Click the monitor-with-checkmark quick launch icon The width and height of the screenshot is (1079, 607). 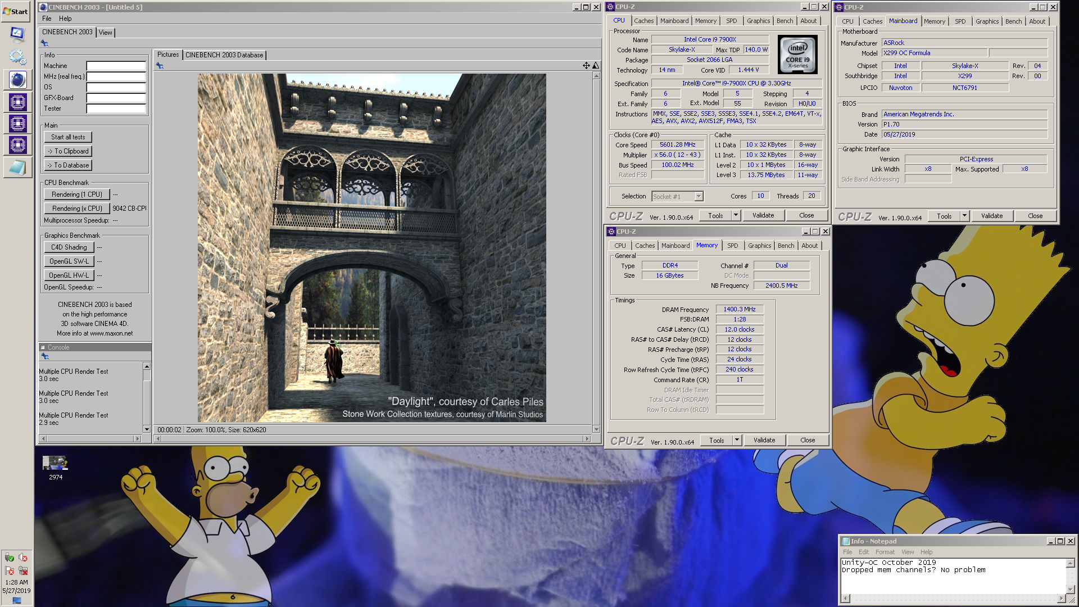tap(17, 34)
